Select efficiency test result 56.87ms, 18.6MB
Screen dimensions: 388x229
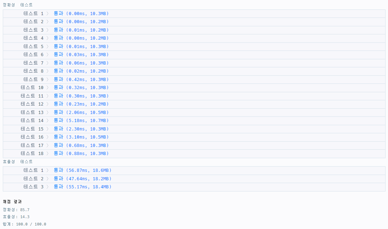coord(83,170)
